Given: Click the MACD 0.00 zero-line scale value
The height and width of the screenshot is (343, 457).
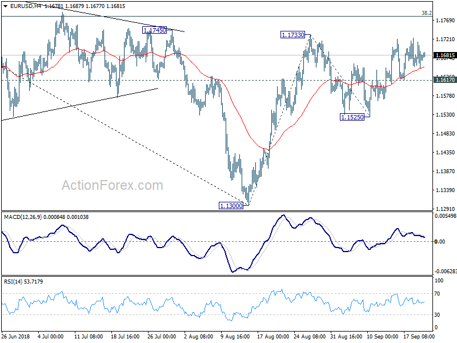Looking at the screenshot, I should click(x=439, y=241).
